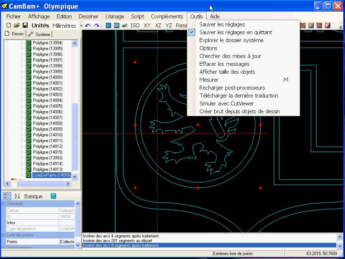The width and height of the screenshot is (345, 259).
Task: Switch to ISO view
Action: [x=135, y=26]
